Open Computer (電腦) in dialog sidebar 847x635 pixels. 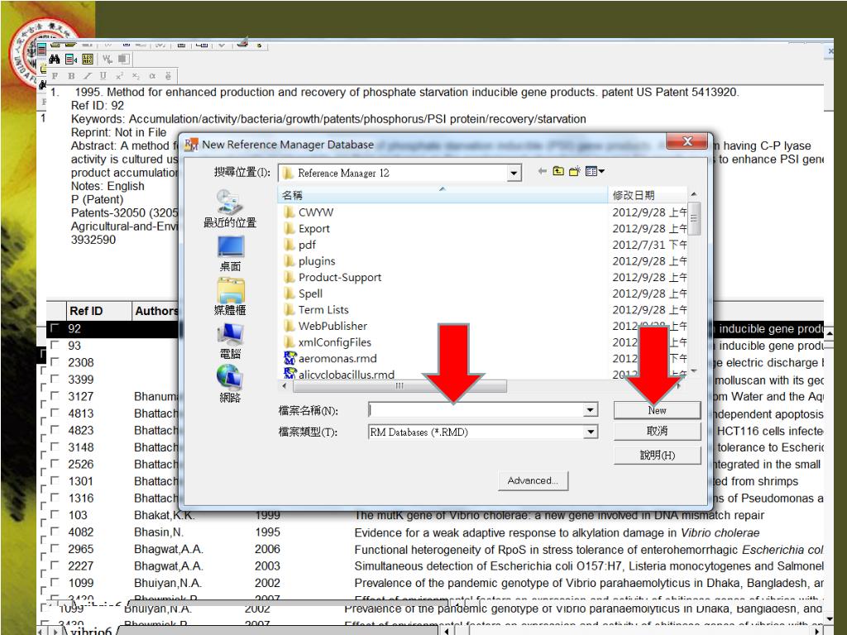tap(230, 341)
